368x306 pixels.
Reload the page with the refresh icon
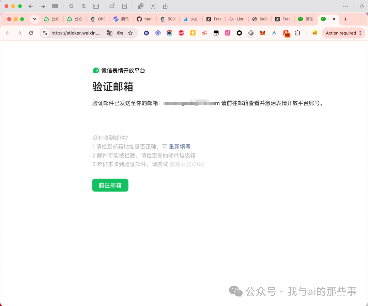click(31, 33)
